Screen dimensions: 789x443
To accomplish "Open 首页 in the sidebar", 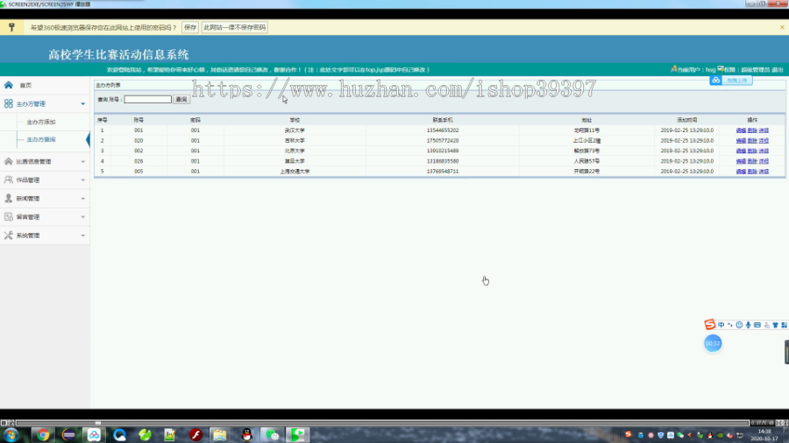I will (25, 86).
